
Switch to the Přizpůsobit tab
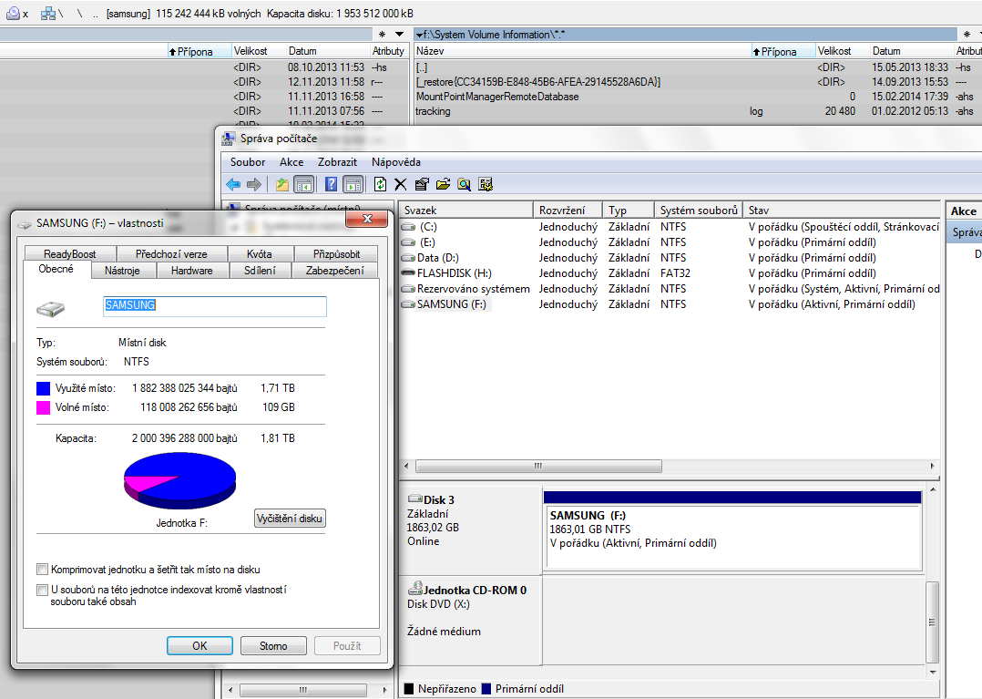coord(336,253)
